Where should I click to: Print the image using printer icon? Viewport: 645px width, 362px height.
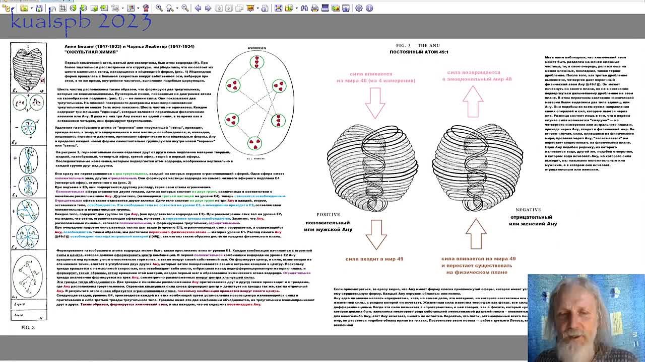[x=314, y=8]
